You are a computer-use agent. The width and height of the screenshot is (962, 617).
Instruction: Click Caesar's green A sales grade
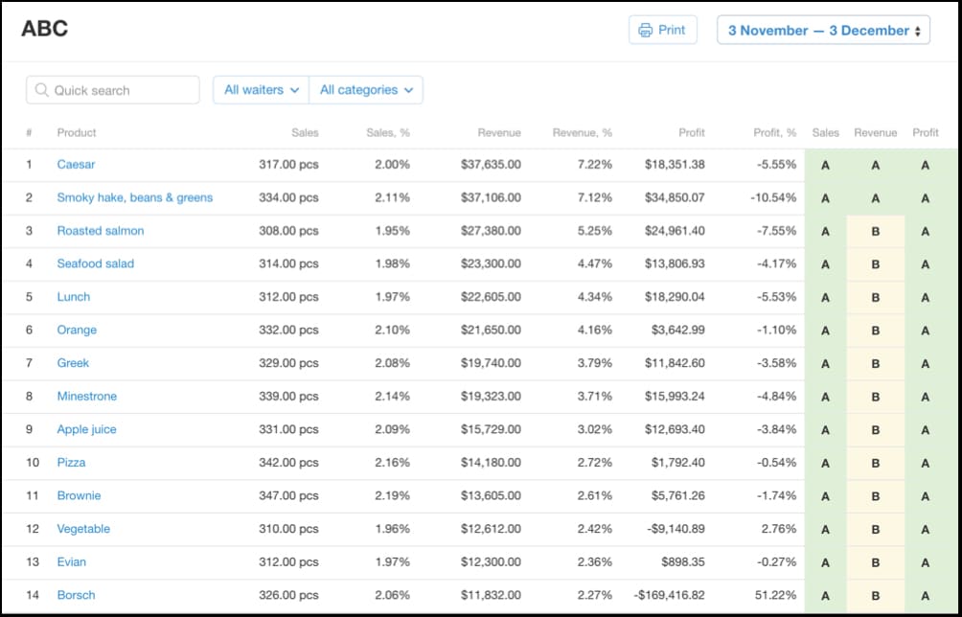click(825, 165)
